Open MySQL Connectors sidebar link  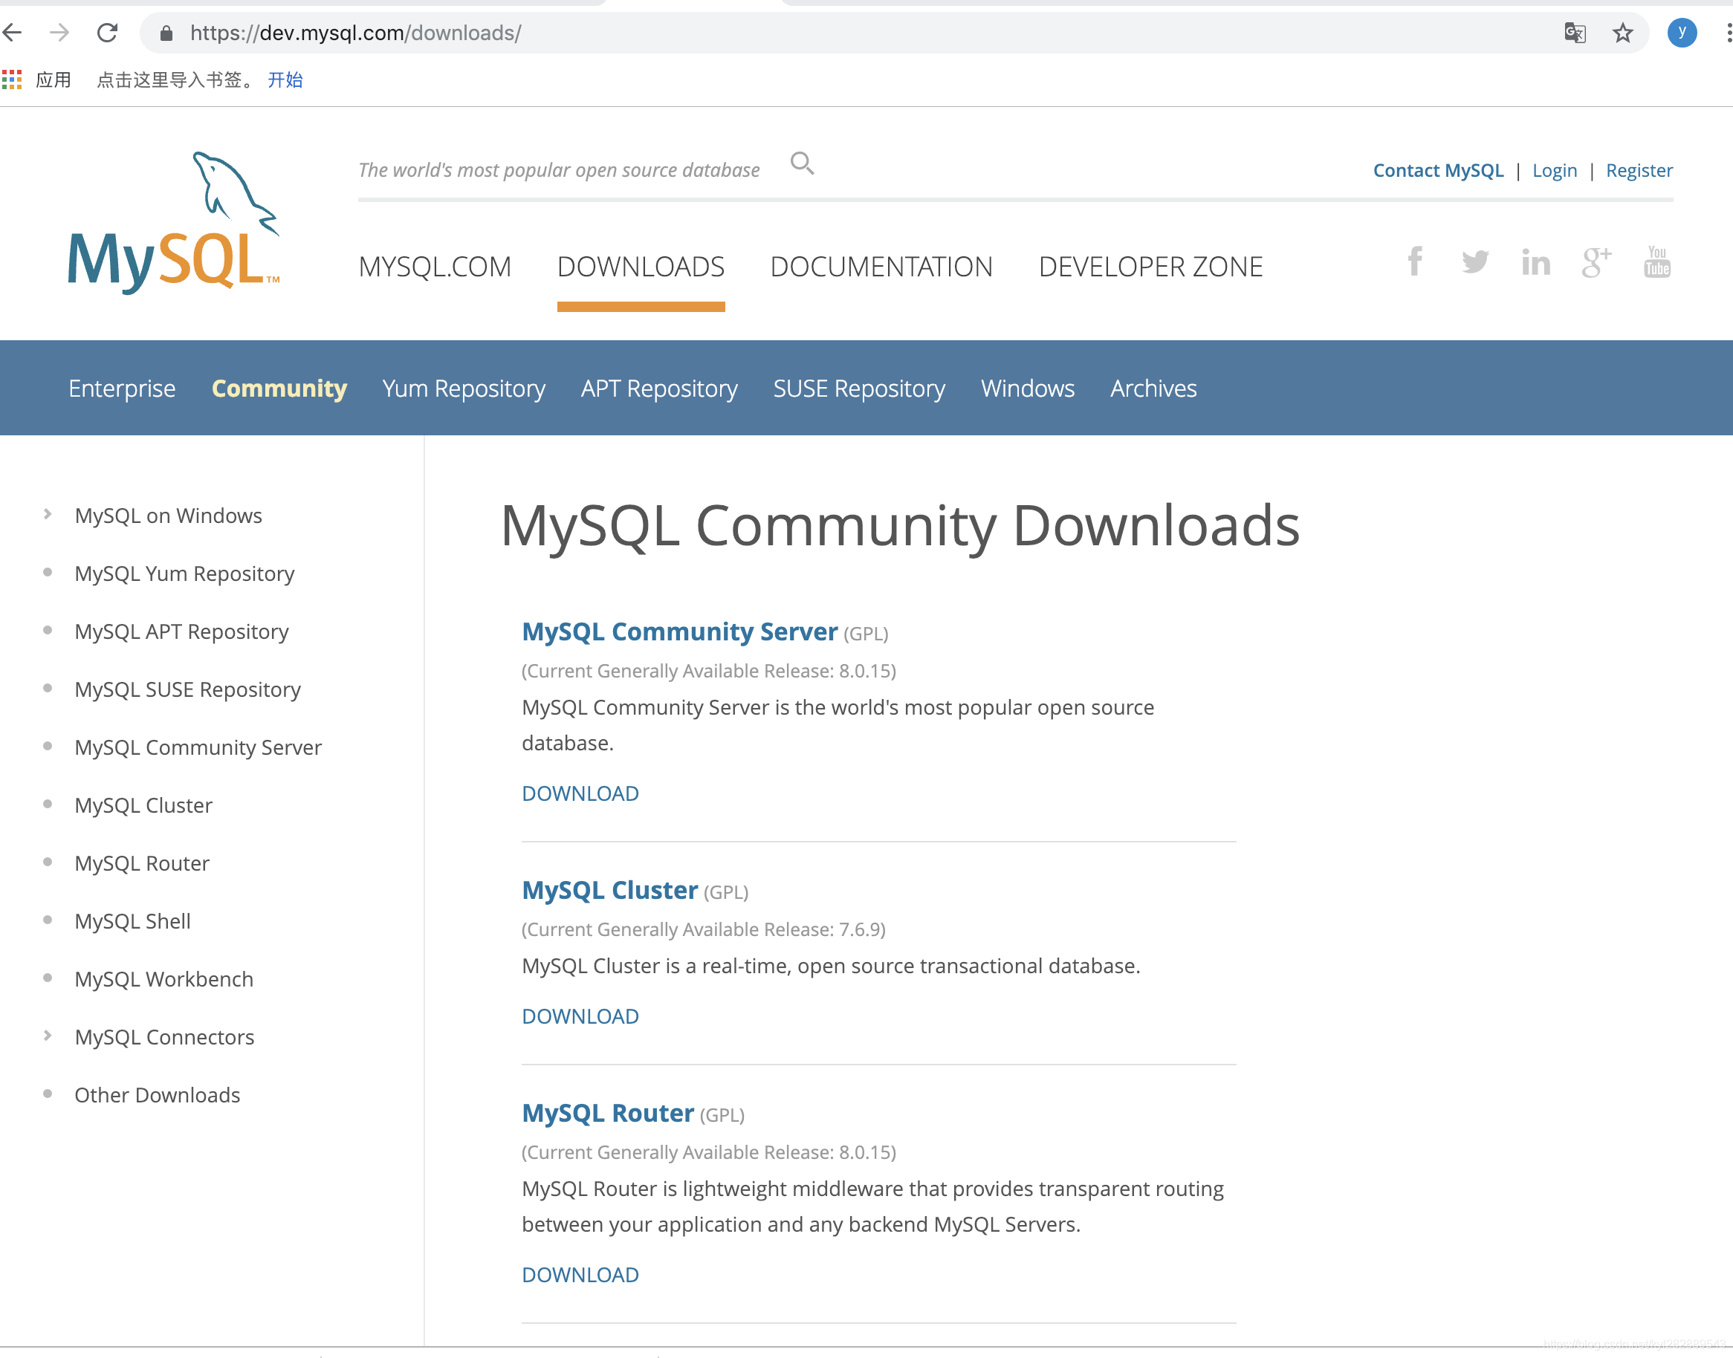tap(163, 1038)
